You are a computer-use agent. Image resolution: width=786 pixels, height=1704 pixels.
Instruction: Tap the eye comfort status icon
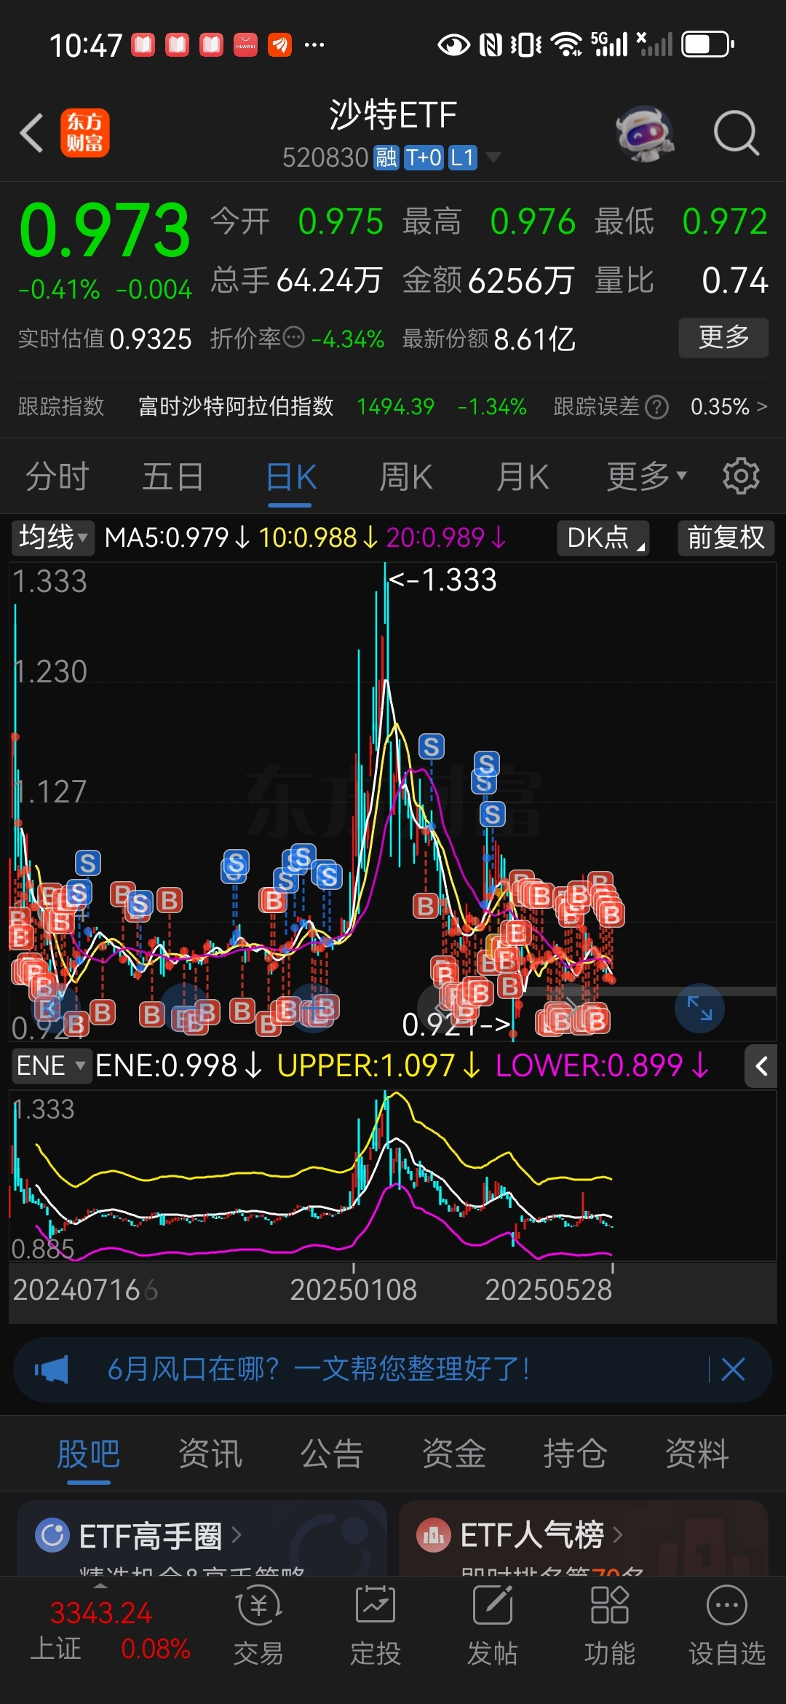[x=454, y=45]
